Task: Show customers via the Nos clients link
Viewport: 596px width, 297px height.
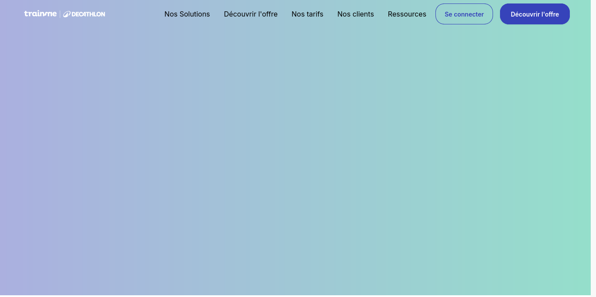Action: coord(356,14)
